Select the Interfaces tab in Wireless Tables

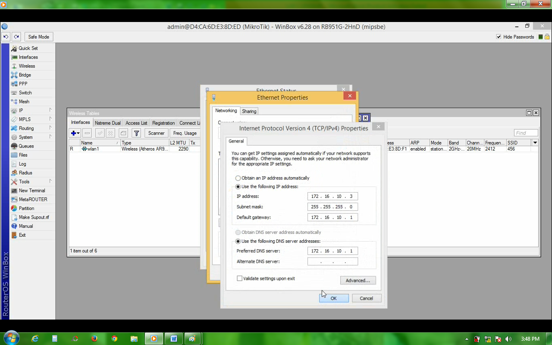click(x=81, y=122)
